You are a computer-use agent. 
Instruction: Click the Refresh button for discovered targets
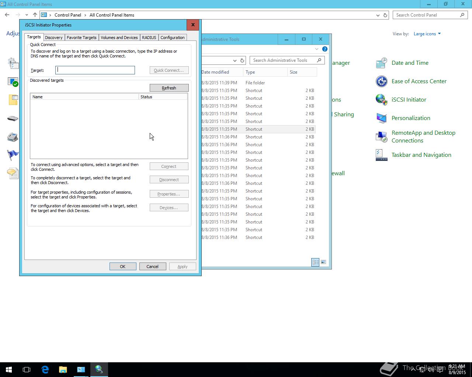point(169,88)
